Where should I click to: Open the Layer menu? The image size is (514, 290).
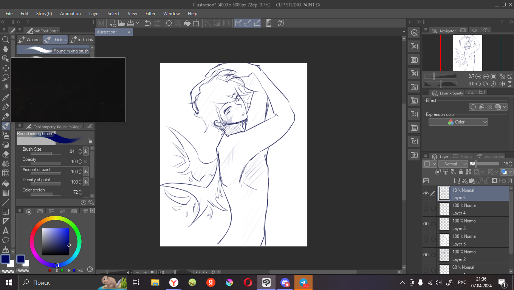(x=94, y=13)
